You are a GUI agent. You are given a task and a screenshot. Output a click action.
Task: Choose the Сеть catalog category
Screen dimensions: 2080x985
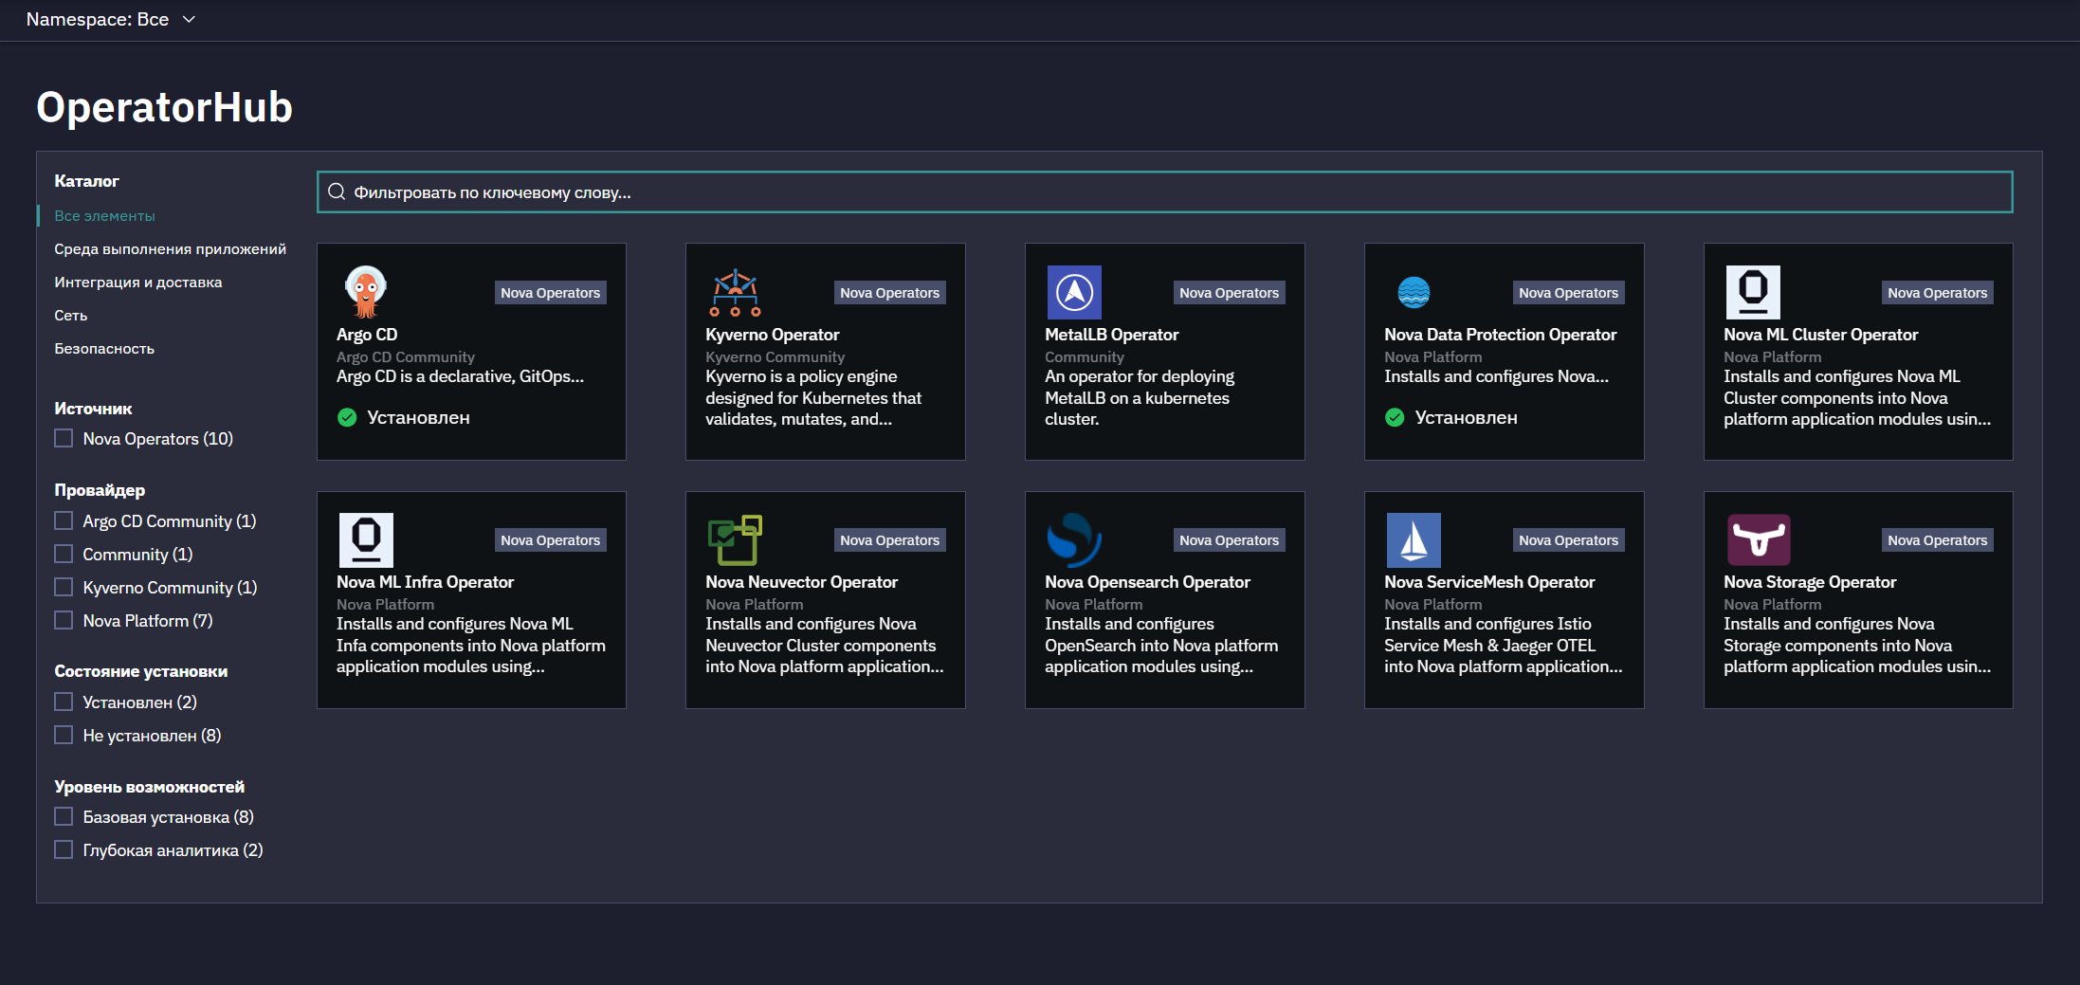(x=70, y=316)
